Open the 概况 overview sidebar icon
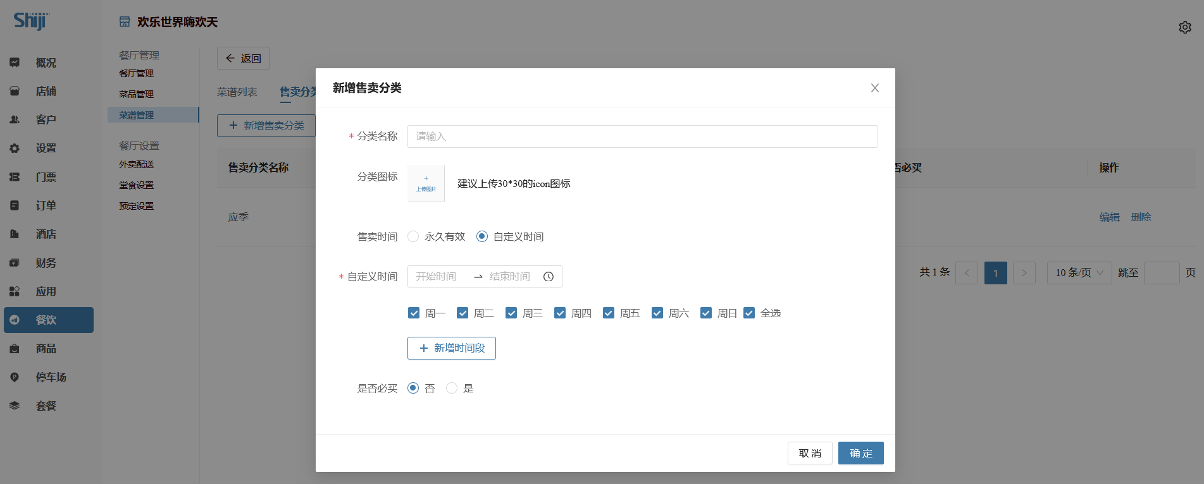Screen dimensions: 1204x484 [x=15, y=63]
